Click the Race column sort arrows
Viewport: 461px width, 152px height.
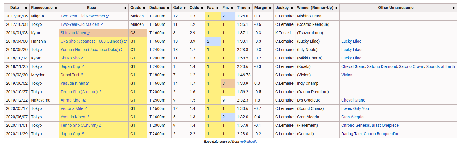125,8
